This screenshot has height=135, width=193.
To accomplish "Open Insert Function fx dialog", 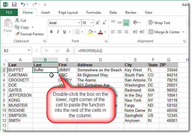I will pyautogui.click(x=68, y=51).
